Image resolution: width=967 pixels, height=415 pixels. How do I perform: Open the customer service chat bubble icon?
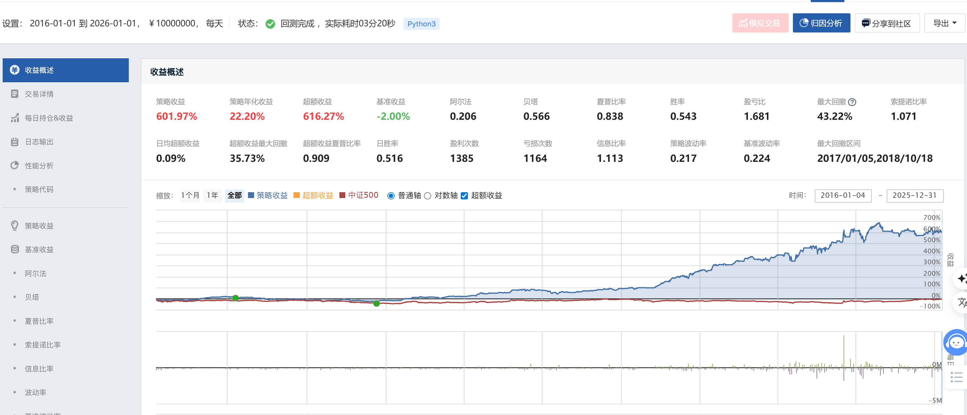coord(955,342)
